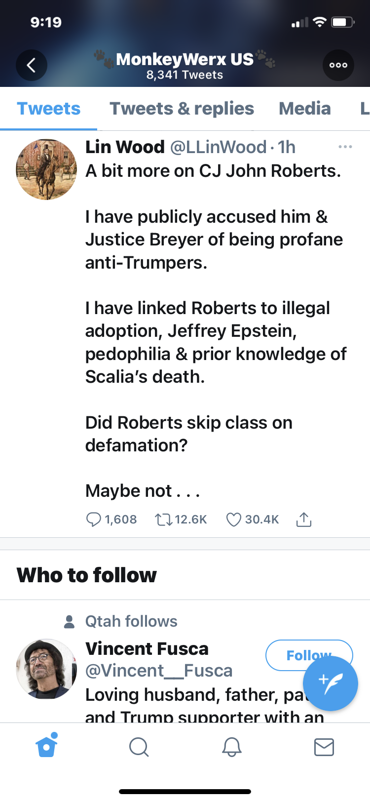Open the profile more options menu
This screenshot has height=802, width=370.
click(x=338, y=65)
